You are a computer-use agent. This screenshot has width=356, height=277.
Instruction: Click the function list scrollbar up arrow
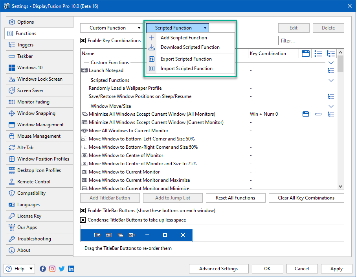coord(340,53)
